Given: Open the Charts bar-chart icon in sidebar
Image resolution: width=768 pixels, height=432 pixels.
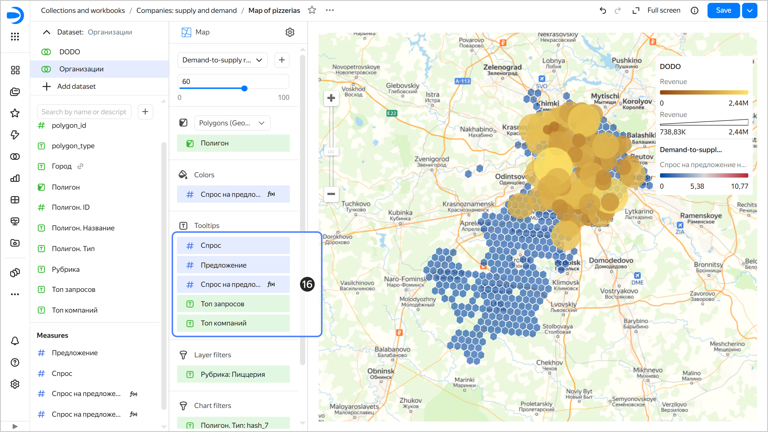Looking at the screenshot, I should point(15,178).
